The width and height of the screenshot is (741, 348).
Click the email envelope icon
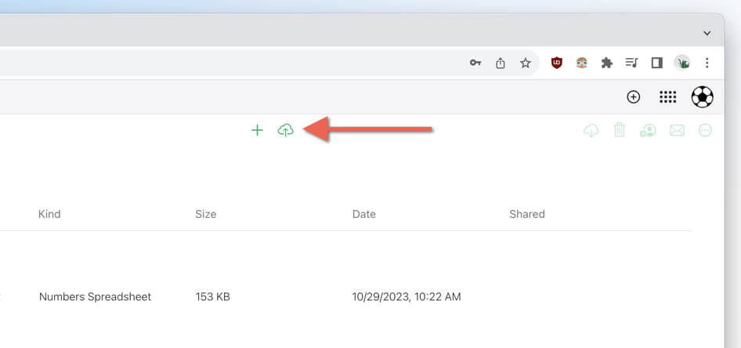(x=677, y=130)
